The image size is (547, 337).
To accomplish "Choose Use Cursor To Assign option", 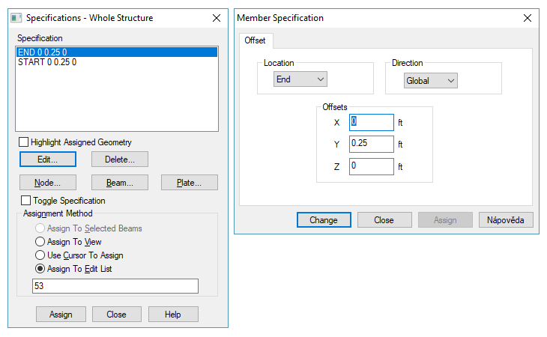I will point(40,255).
